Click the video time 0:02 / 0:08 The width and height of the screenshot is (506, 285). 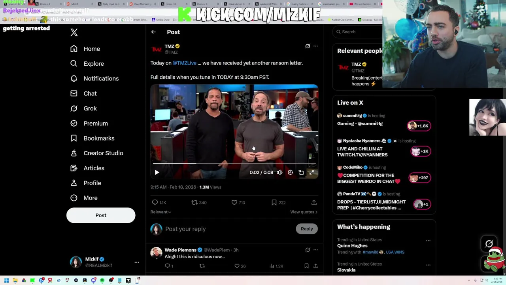point(261,173)
